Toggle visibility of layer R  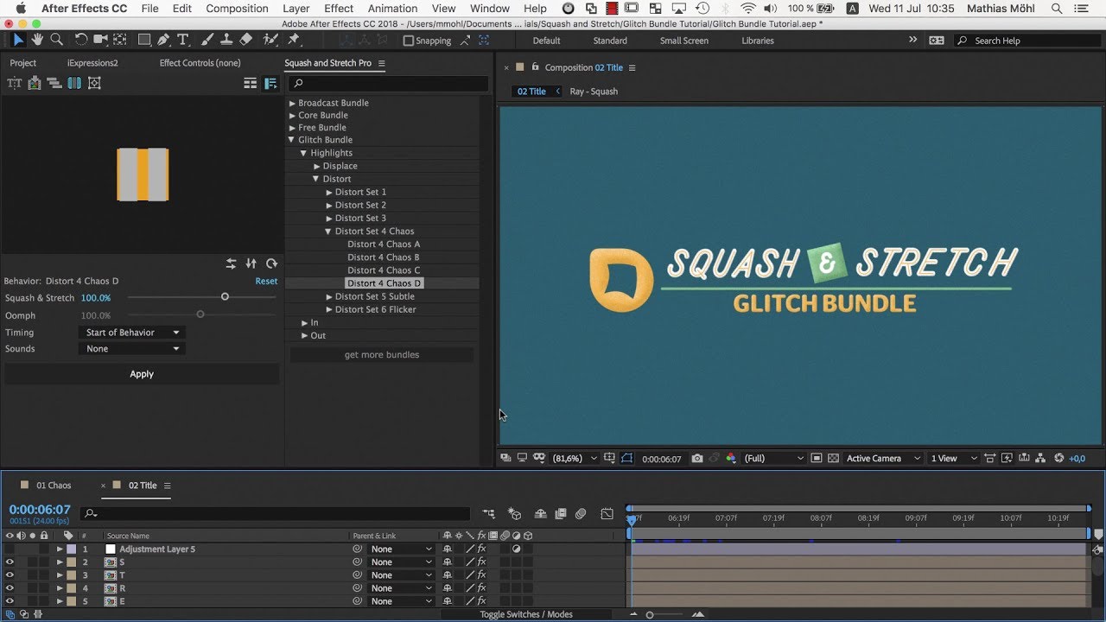(x=10, y=588)
